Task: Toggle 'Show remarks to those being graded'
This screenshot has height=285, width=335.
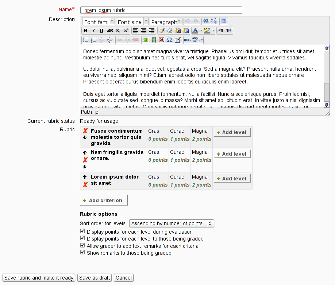Action: [82, 253]
